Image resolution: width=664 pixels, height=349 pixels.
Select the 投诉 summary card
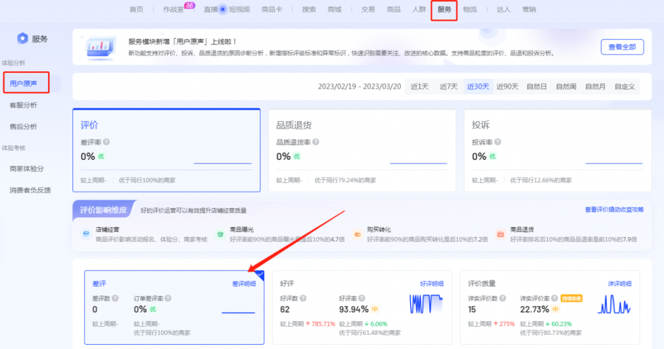pyautogui.click(x=557, y=150)
